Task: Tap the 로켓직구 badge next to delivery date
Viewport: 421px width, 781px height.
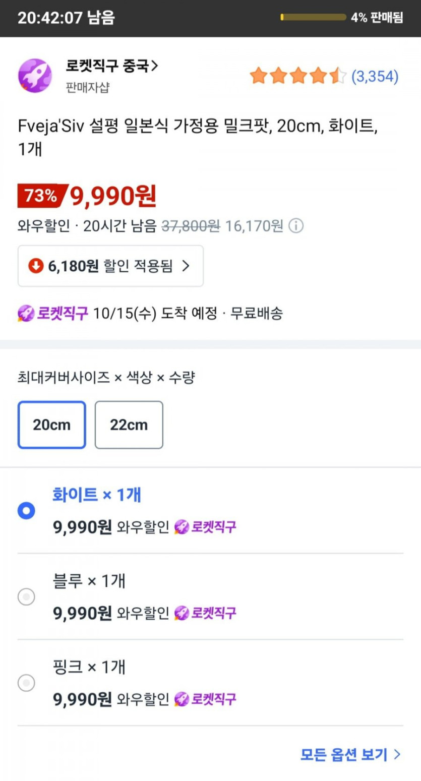Action: (x=53, y=313)
